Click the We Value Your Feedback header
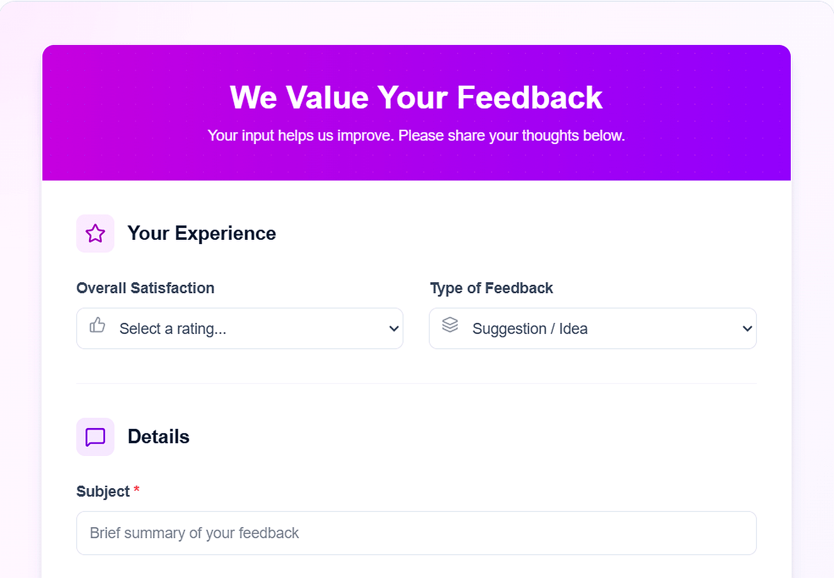 click(x=417, y=97)
